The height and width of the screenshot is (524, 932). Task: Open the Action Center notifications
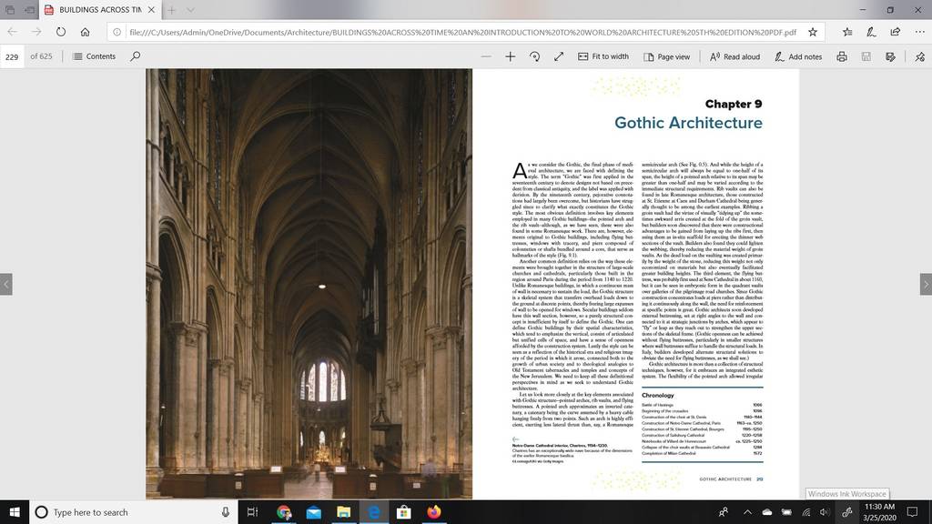point(912,512)
